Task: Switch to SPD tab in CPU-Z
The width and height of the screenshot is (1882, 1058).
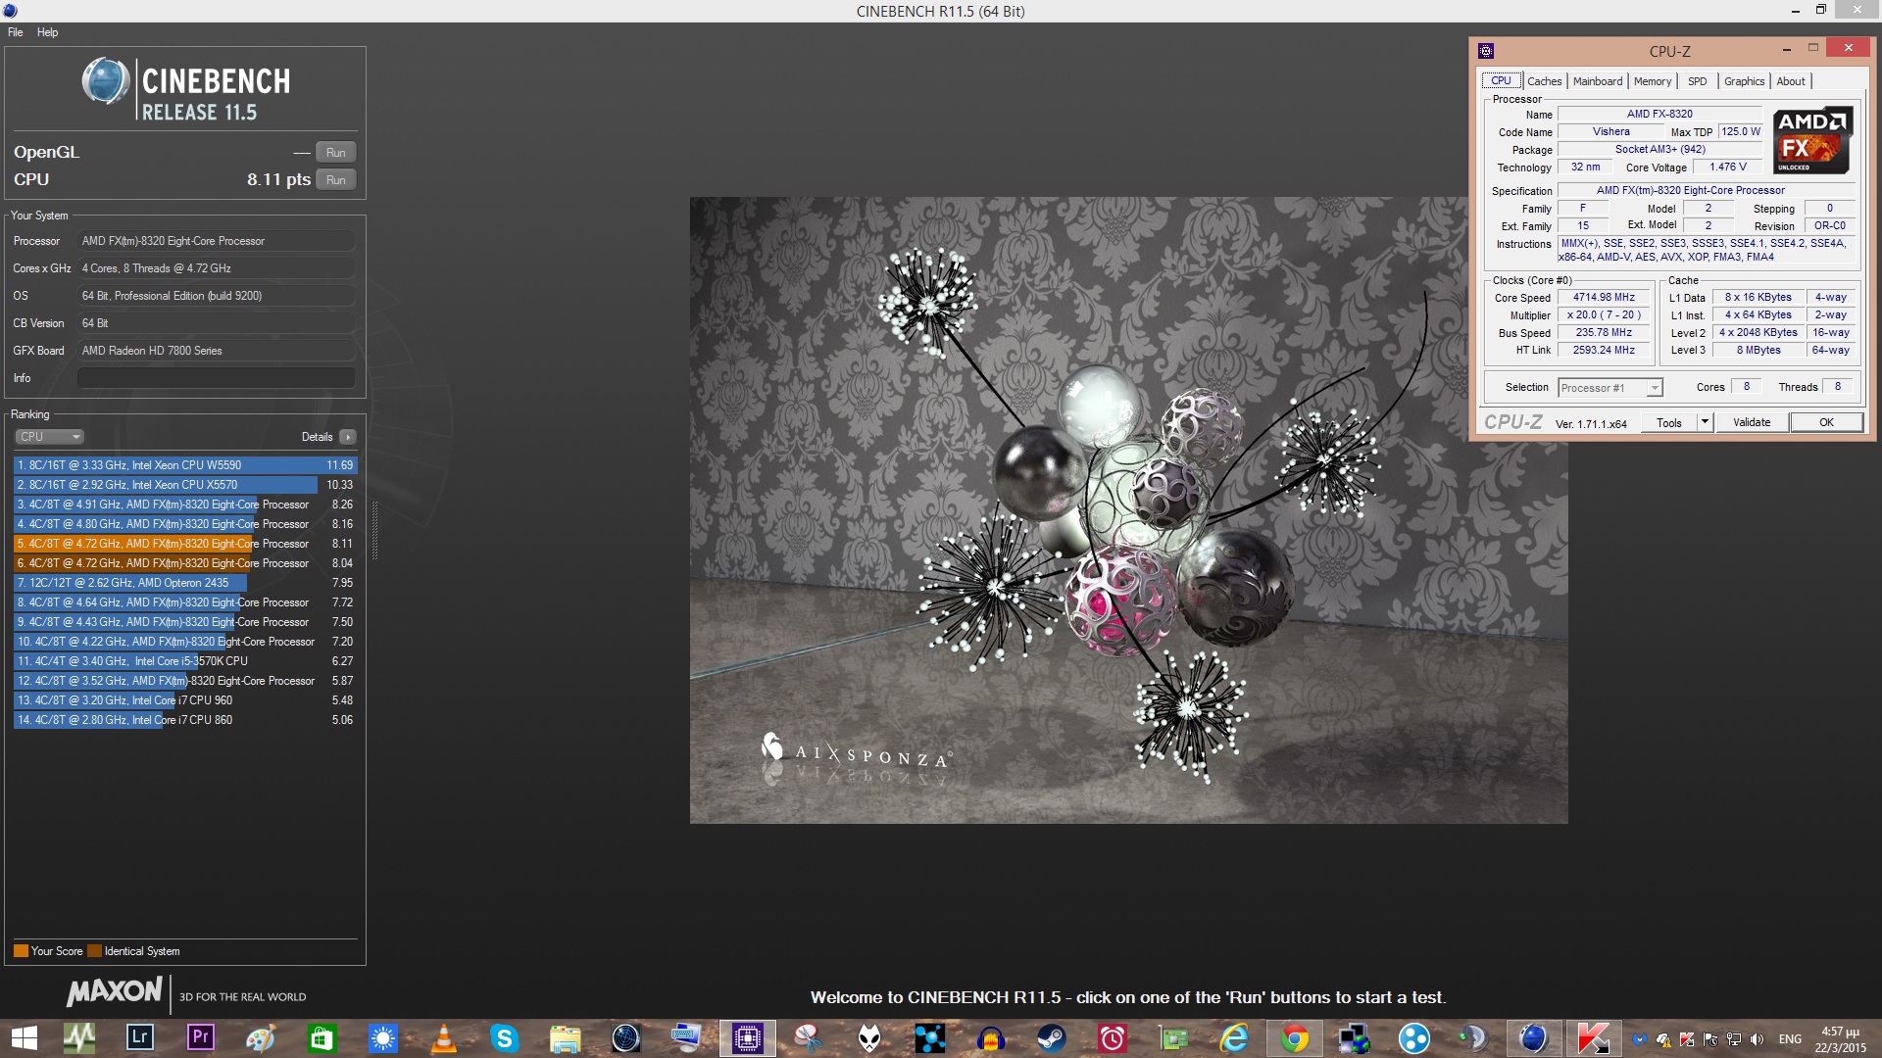Action: pyautogui.click(x=1697, y=81)
